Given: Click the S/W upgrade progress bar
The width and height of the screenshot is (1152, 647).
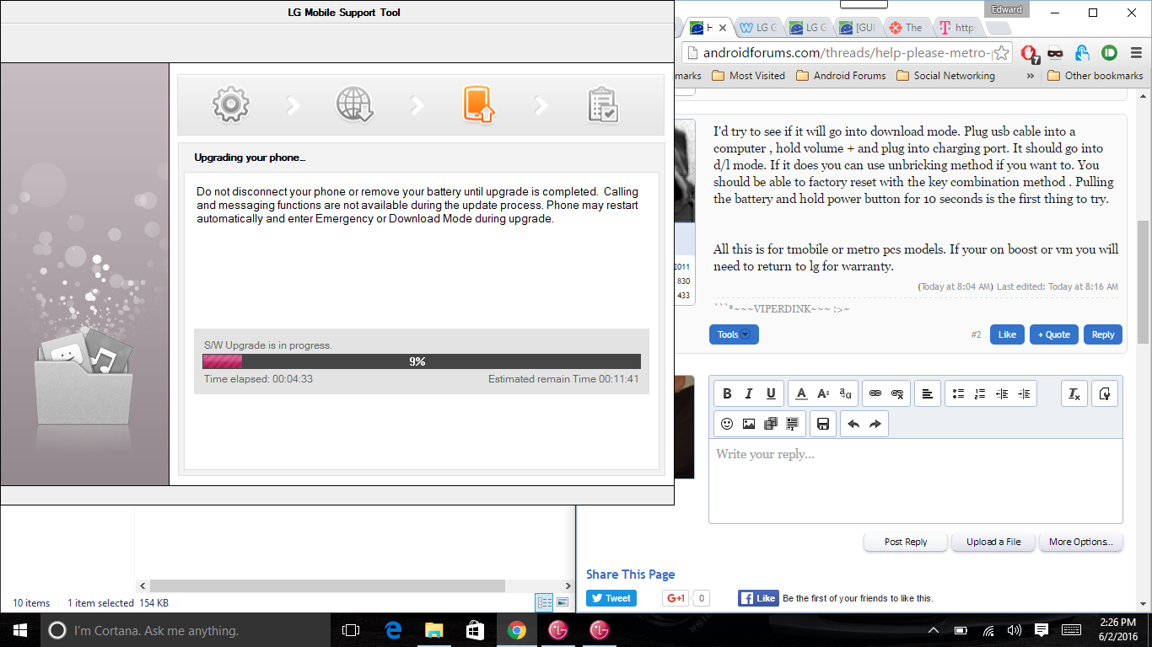Looking at the screenshot, I should coord(422,361).
